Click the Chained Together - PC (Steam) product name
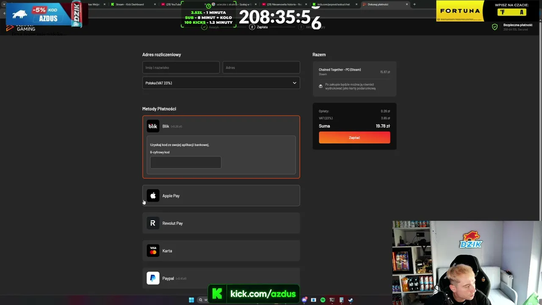Viewport: 542px width, 305px height. tap(340, 69)
